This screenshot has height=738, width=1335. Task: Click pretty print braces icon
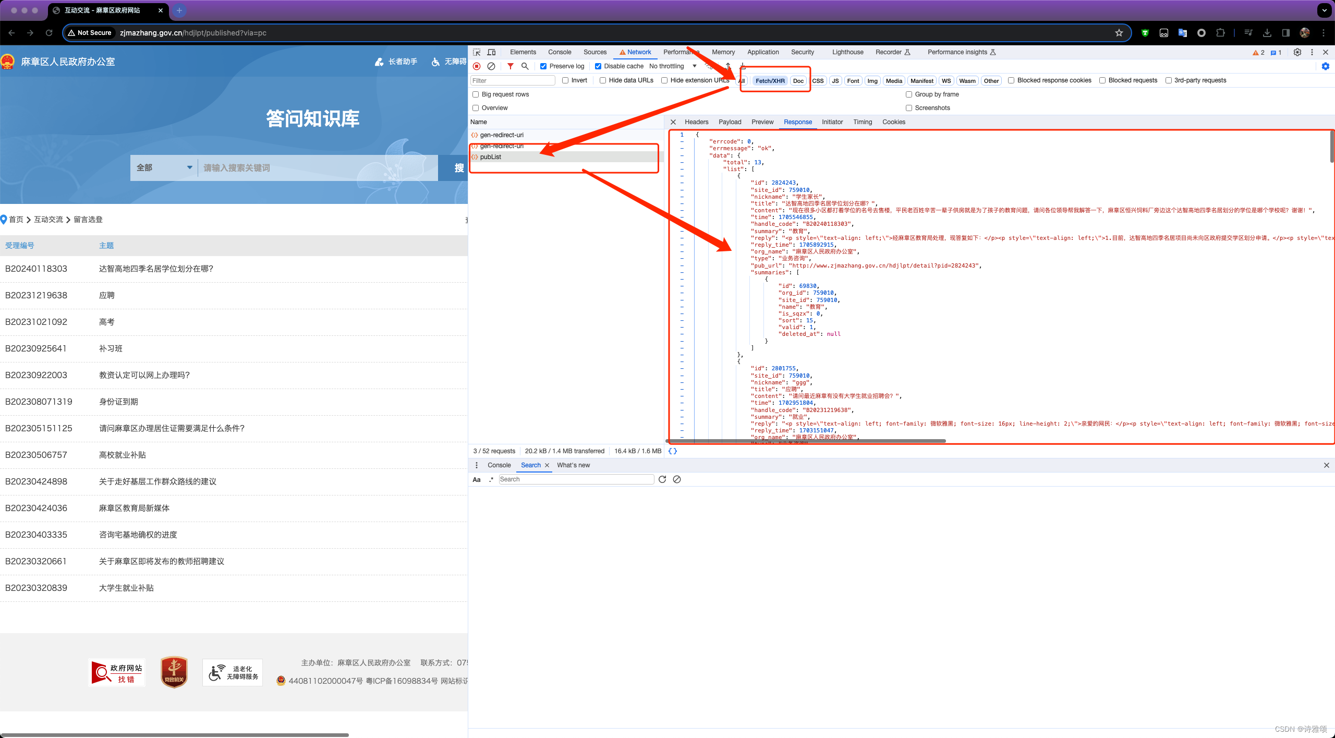click(673, 451)
